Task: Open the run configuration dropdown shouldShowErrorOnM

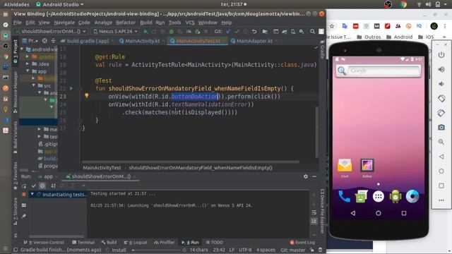Action: point(51,31)
